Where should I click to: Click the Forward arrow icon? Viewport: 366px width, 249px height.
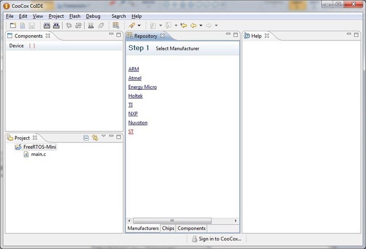[x=209, y=26]
